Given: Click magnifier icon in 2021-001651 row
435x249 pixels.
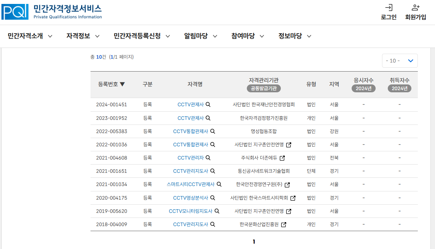Looking at the screenshot, I should [212, 171].
